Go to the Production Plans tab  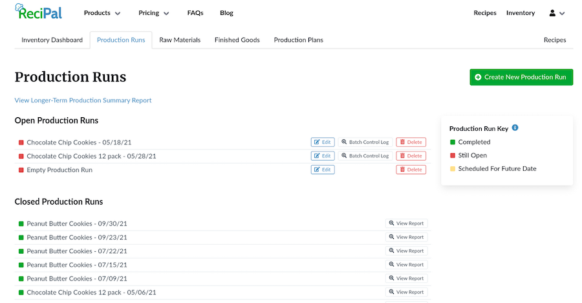click(x=298, y=40)
